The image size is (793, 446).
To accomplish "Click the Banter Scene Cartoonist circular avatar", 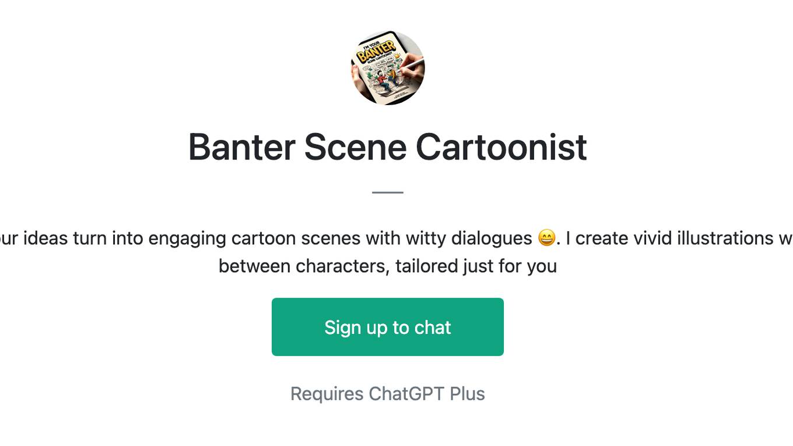I will click(388, 68).
